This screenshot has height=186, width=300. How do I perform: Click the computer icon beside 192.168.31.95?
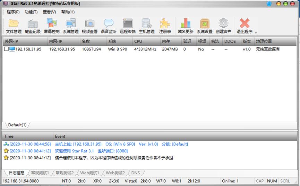(x=12, y=49)
